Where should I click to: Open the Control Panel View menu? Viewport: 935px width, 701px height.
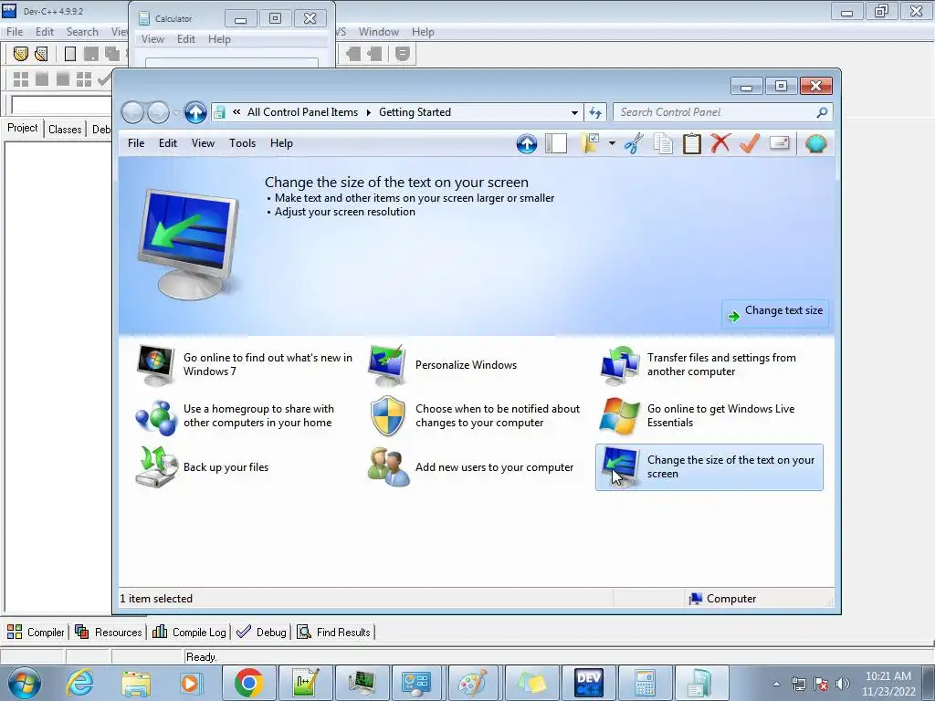click(x=203, y=143)
